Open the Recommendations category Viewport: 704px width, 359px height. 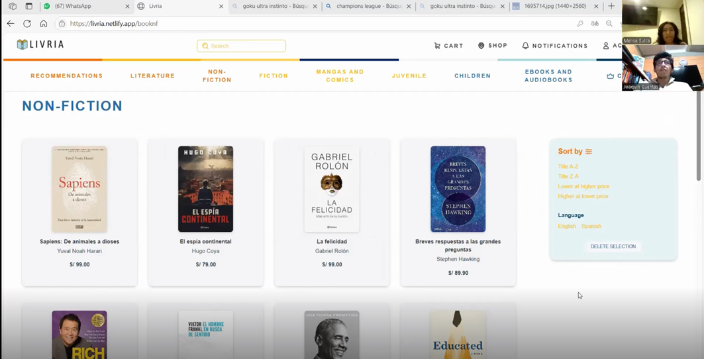click(x=66, y=76)
